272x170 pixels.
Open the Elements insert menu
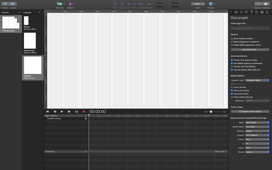tap(60, 4)
